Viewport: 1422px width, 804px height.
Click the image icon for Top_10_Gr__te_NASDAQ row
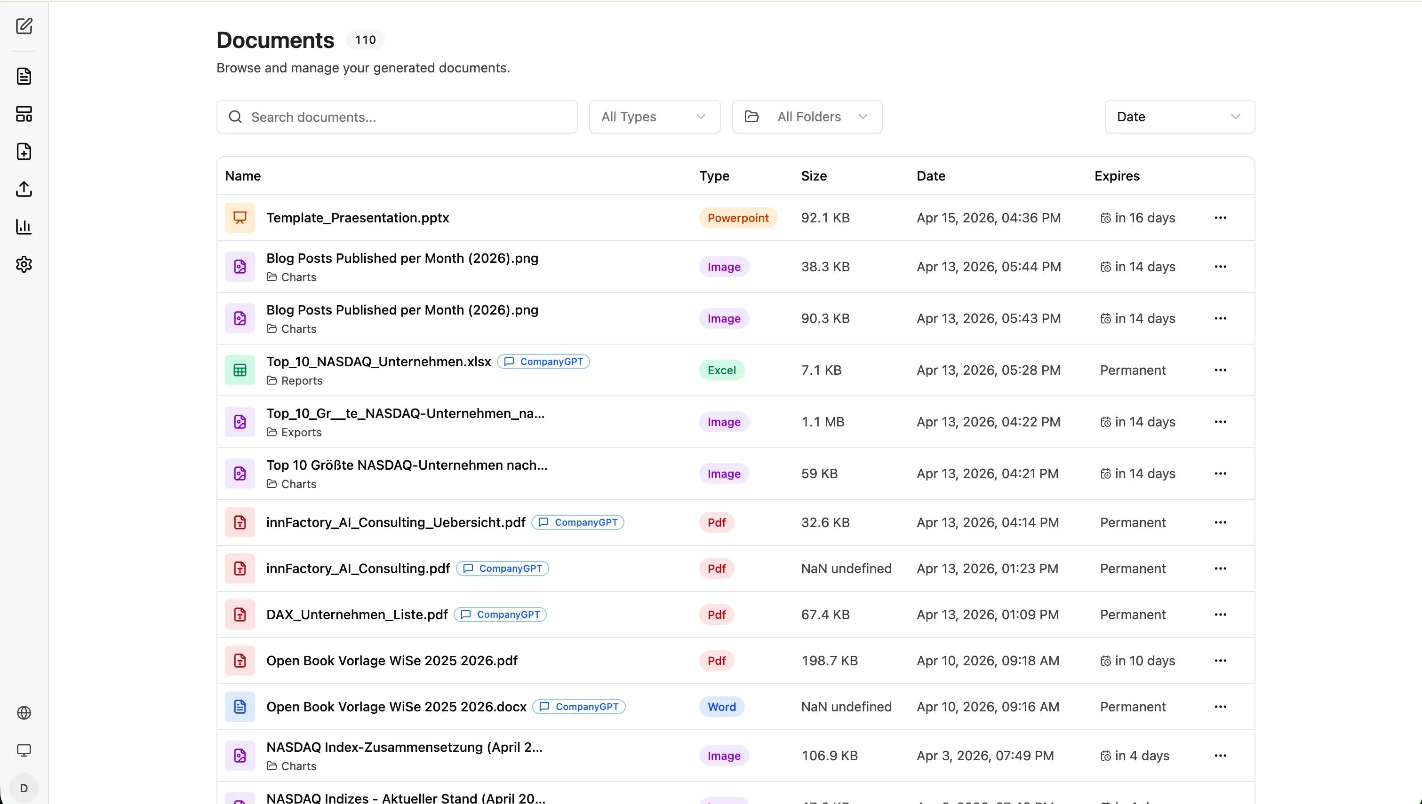(240, 422)
